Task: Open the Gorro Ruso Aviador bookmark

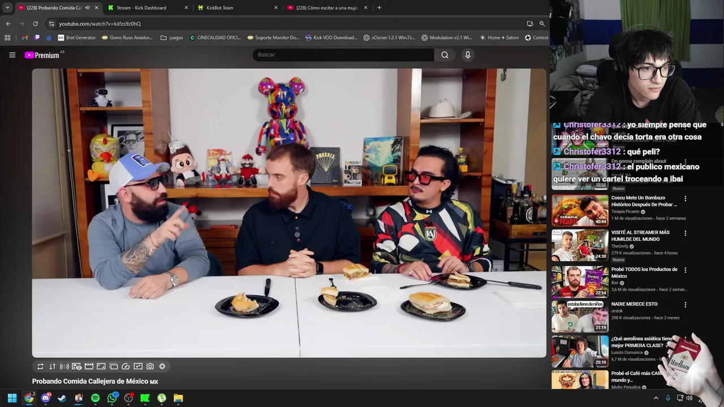Action: (127, 38)
